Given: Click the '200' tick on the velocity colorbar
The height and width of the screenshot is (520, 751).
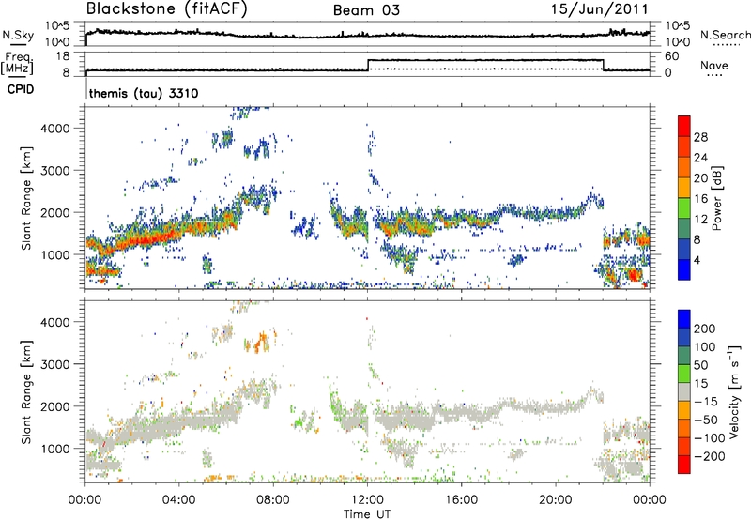Looking at the screenshot, I should click(x=705, y=329).
